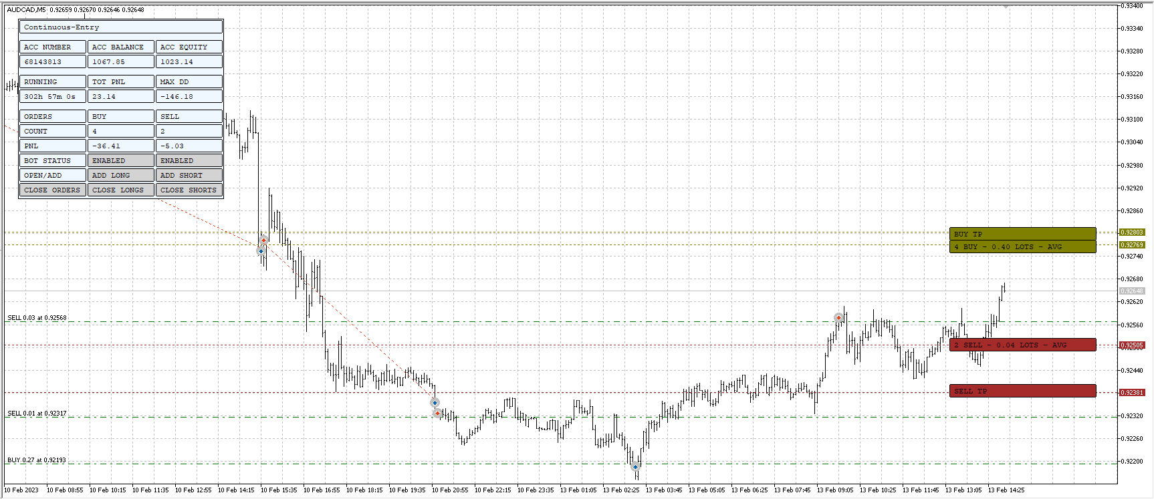Toggle the SELL bot status ENABLED button
The image size is (1154, 499).
pos(189,161)
